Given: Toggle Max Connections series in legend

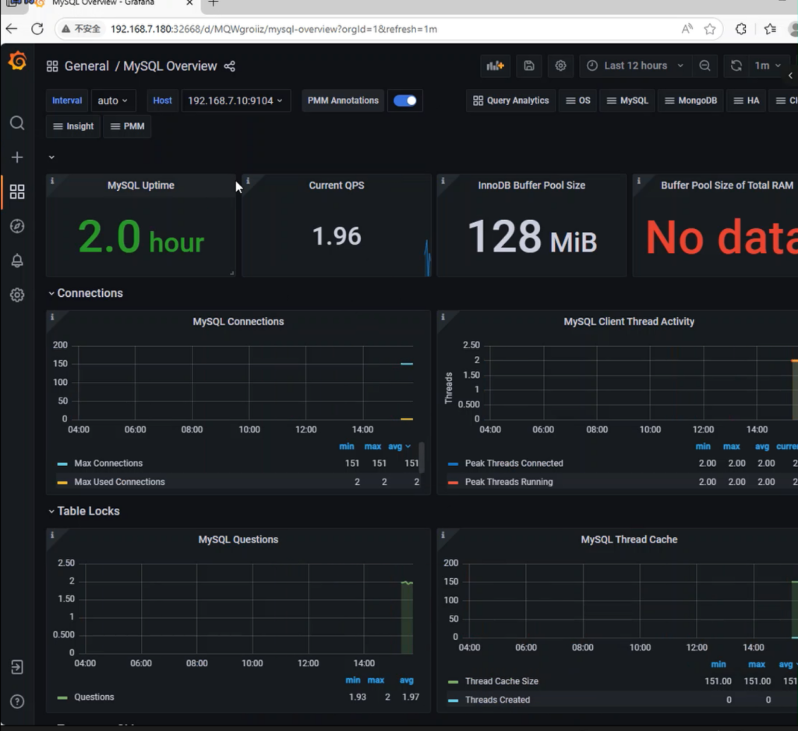Looking at the screenshot, I should click(x=108, y=464).
